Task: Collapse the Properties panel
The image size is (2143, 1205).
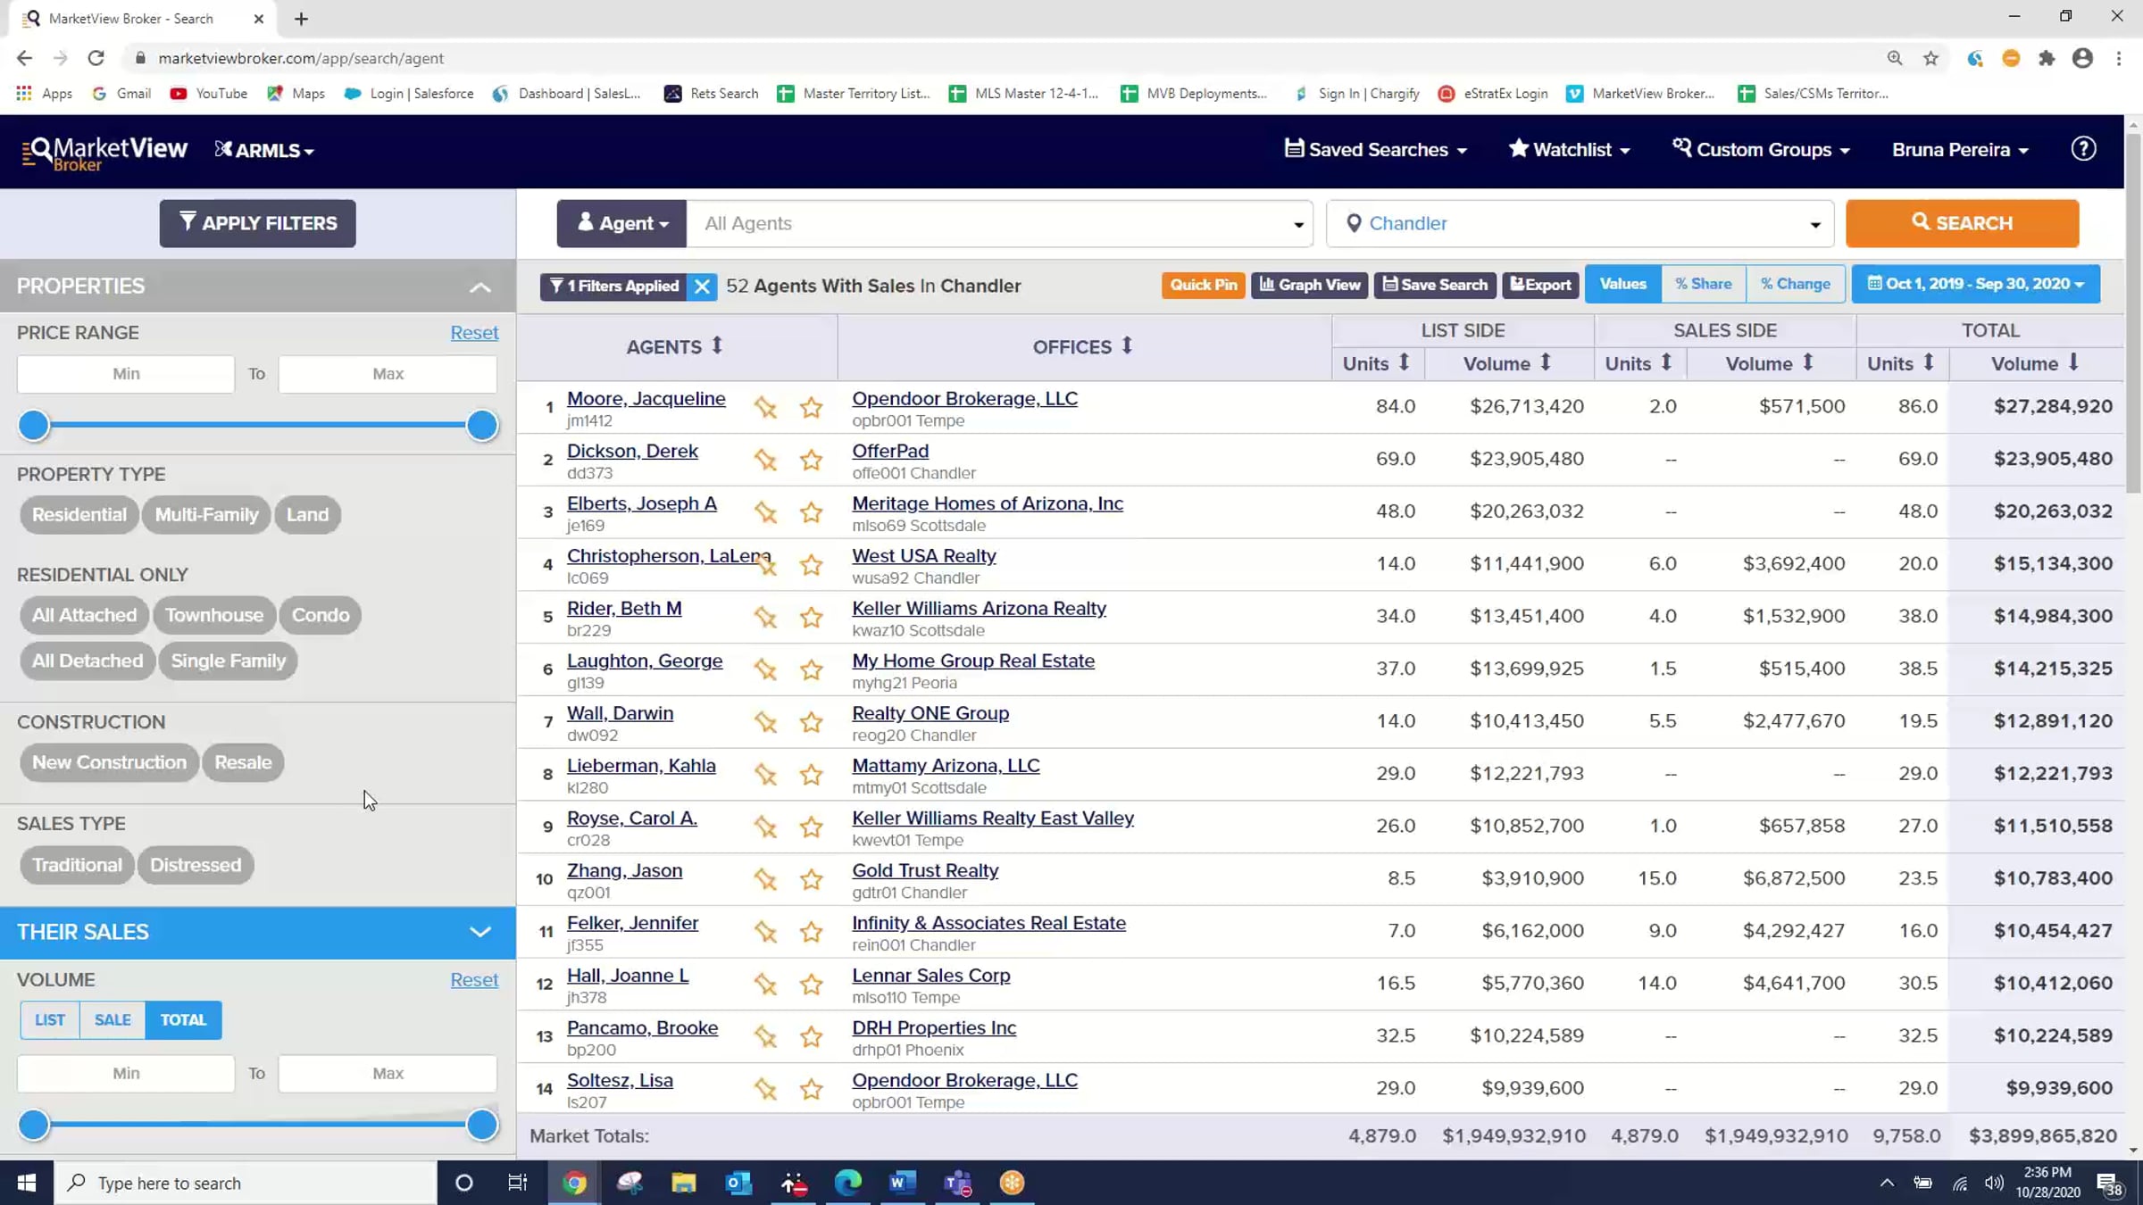Action: (x=480, y=287)
